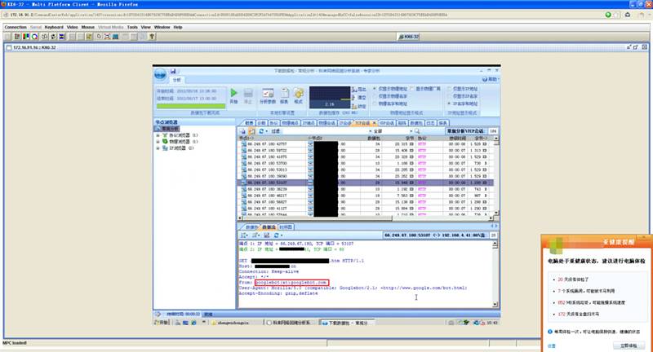Click the save disk icon in title bar
653x352 pixels.
click(x=173, y=71)
